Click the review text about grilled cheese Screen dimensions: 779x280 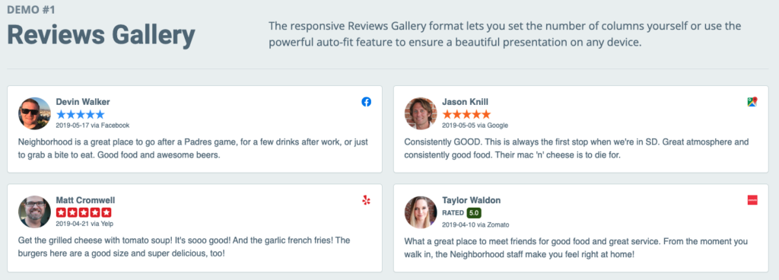184,247
